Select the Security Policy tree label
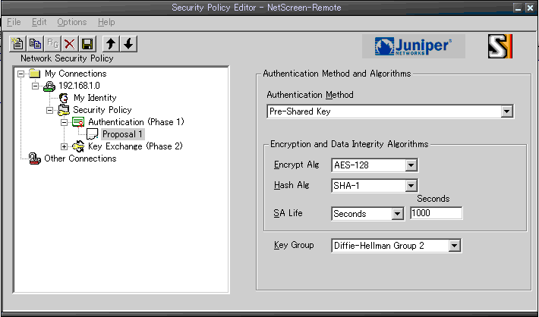Viewport: 539px width, 317px height. click(x=102, y=110)
